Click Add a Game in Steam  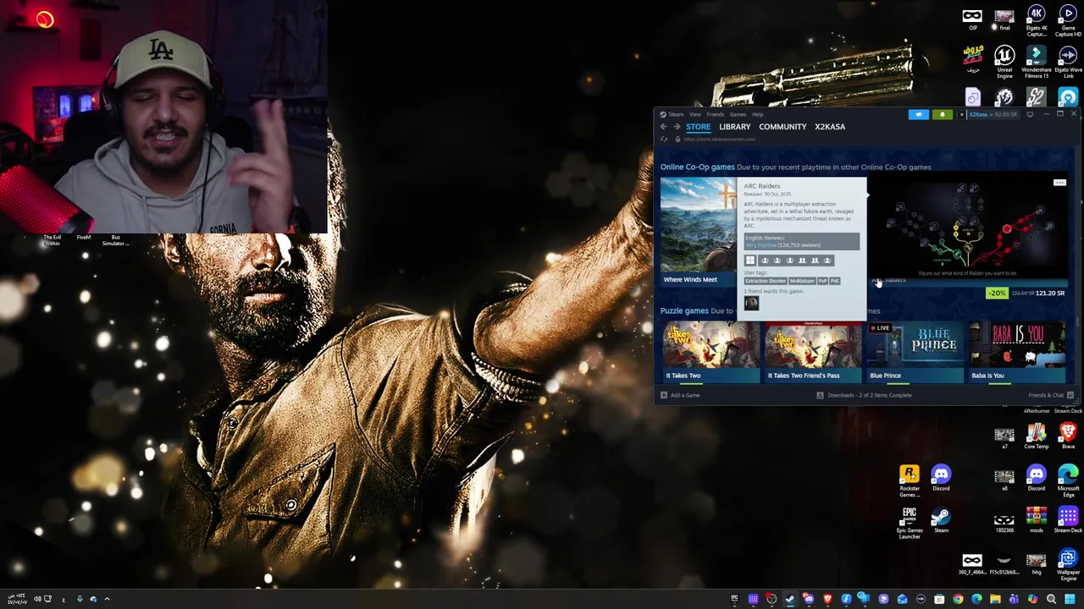pyautogui.click(x=680, y=395)
